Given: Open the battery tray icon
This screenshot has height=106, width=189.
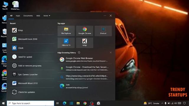Looking at the screenshot, I should [169, 103].
